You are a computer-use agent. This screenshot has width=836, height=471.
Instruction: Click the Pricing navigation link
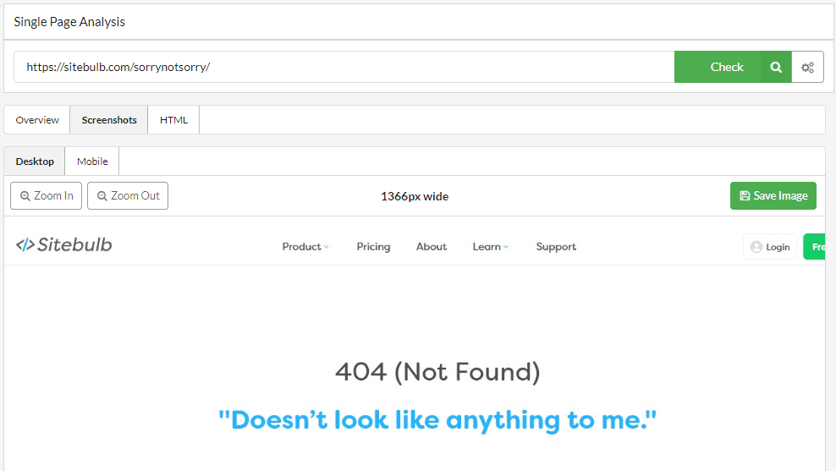(373, 247)
